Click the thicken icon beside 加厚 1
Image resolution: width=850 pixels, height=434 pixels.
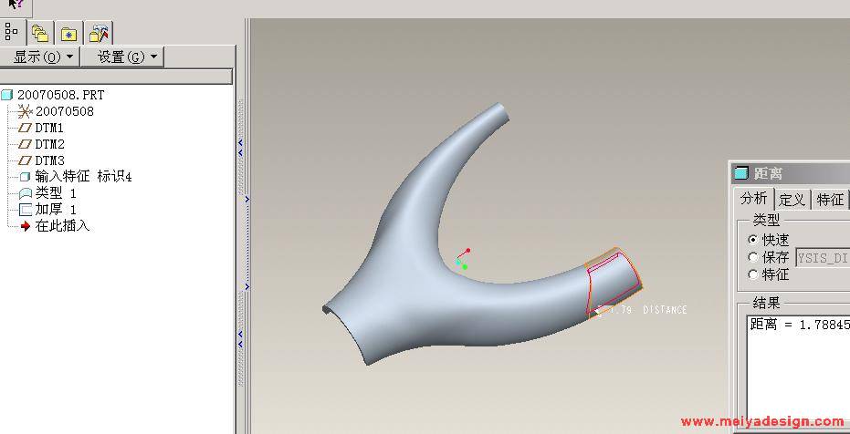pyautogui.click(x=26, y=210)
